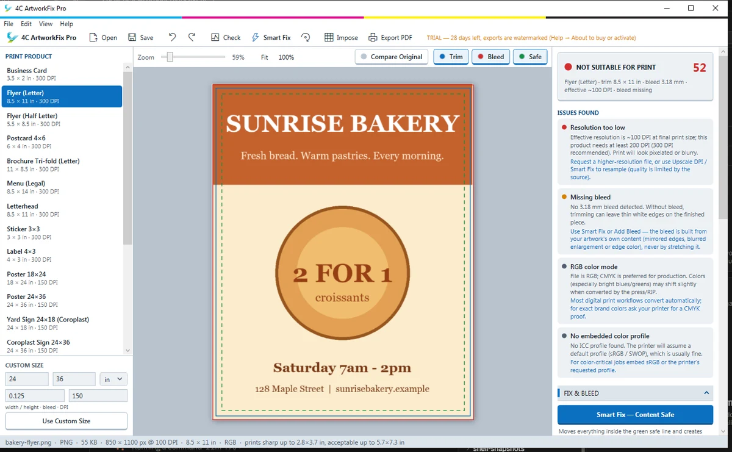Click the NOT SUITABLE FOR PRINT score card
This screenshot has height=452, width=732.
pyautogui.click(x=635, y=76)
